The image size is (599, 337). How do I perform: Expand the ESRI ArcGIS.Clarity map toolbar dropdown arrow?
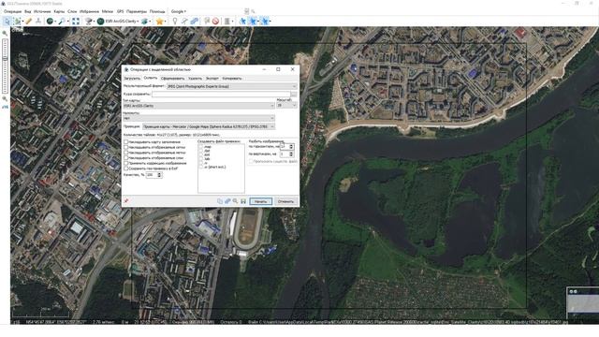(138, 22)
